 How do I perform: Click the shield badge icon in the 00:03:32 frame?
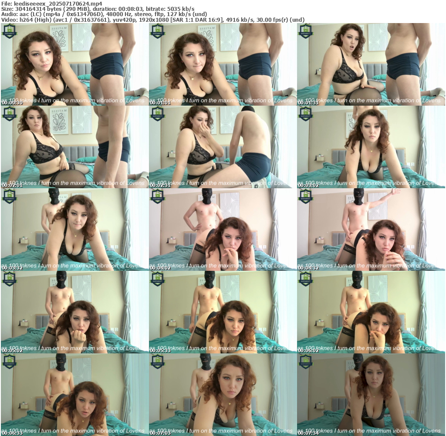(x=9, y=196)
